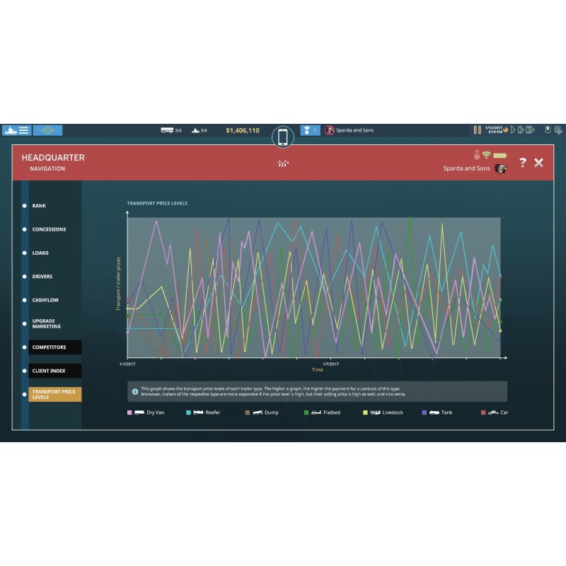Click the truck count indicator

(x=172, y=130)
